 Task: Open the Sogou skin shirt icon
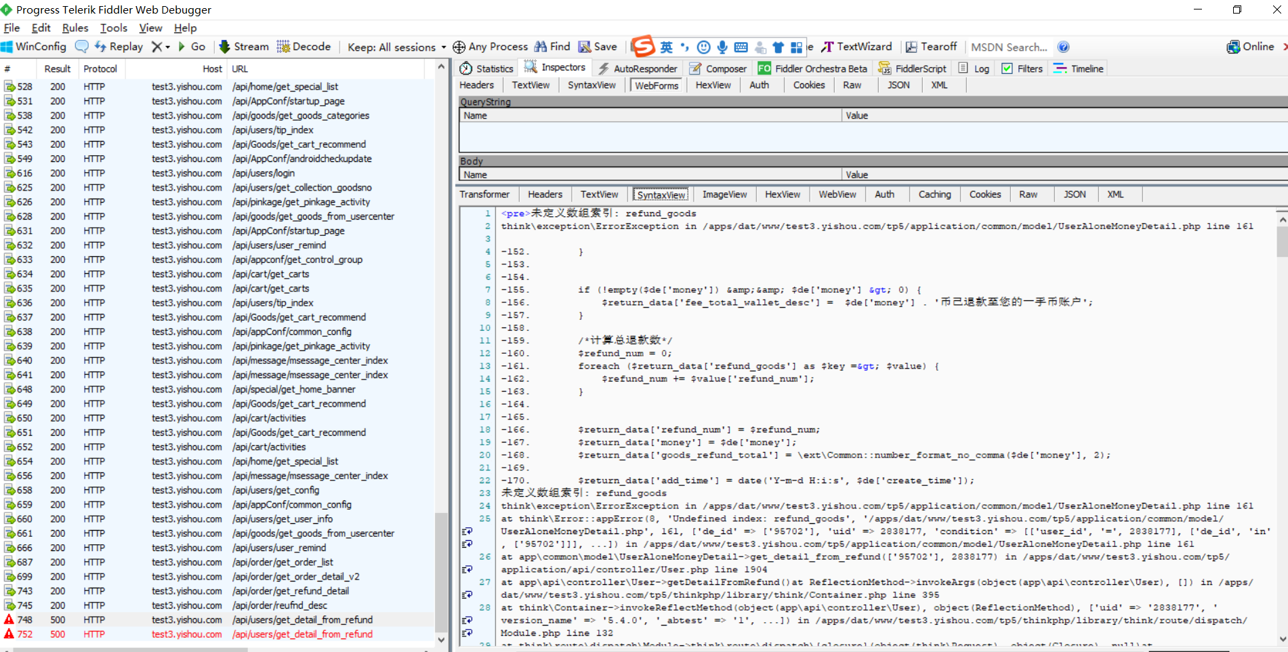click(778, 47)
